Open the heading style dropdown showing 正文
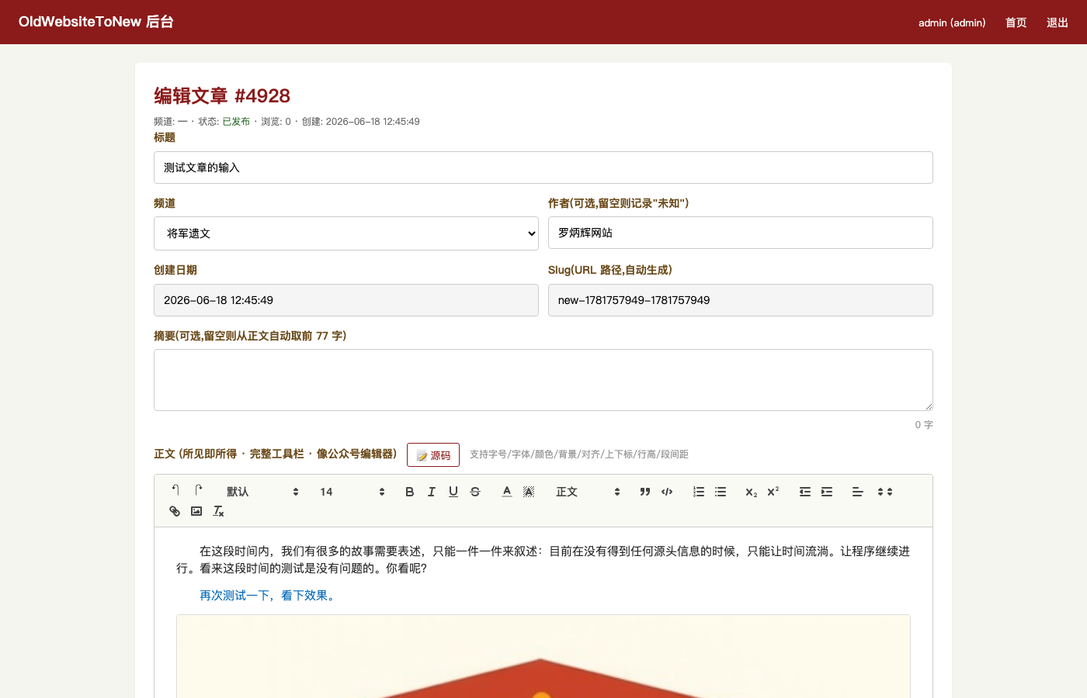Image resolution: width=1087 pixels, height=698 pixels. coord(588,492)
